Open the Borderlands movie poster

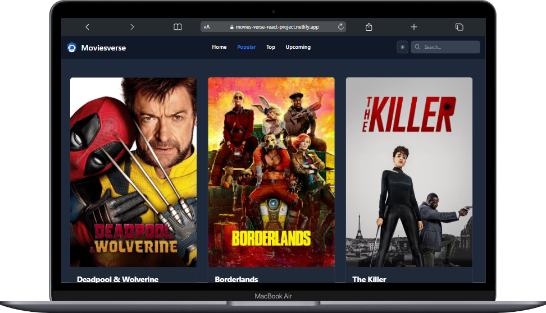[x=271, y=172]
